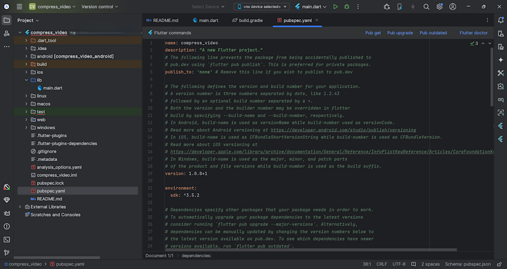The height and width of the screenshot is (269, 507).
Task: Open More tool windows ellipsis in left sidebar
Action: click(x=7, y=47)
